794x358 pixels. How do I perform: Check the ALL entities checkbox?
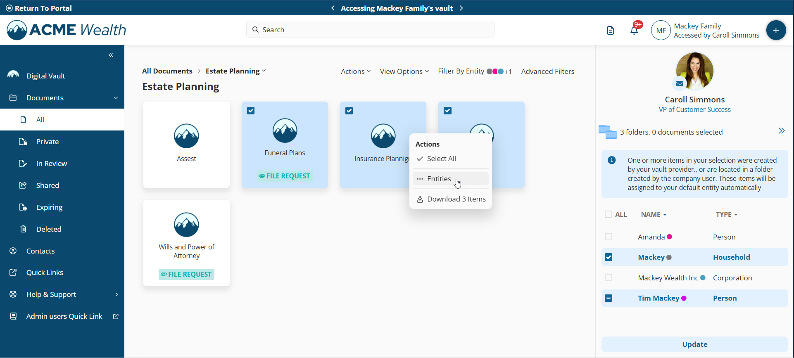click(608, 214)
